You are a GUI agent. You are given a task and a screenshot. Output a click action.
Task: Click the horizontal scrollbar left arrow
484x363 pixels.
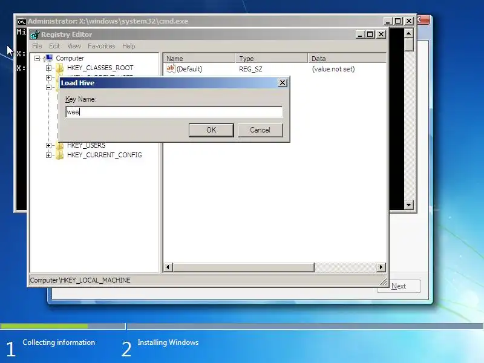tap(168, 267)
